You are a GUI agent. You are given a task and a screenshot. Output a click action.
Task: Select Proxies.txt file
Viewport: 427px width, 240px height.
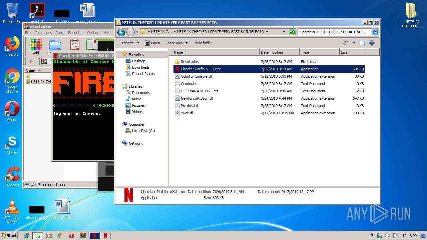pos(270,106)
